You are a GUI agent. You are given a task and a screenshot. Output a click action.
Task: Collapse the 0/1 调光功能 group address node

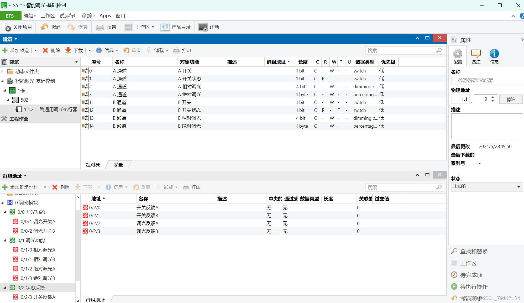tap(5, 241)
